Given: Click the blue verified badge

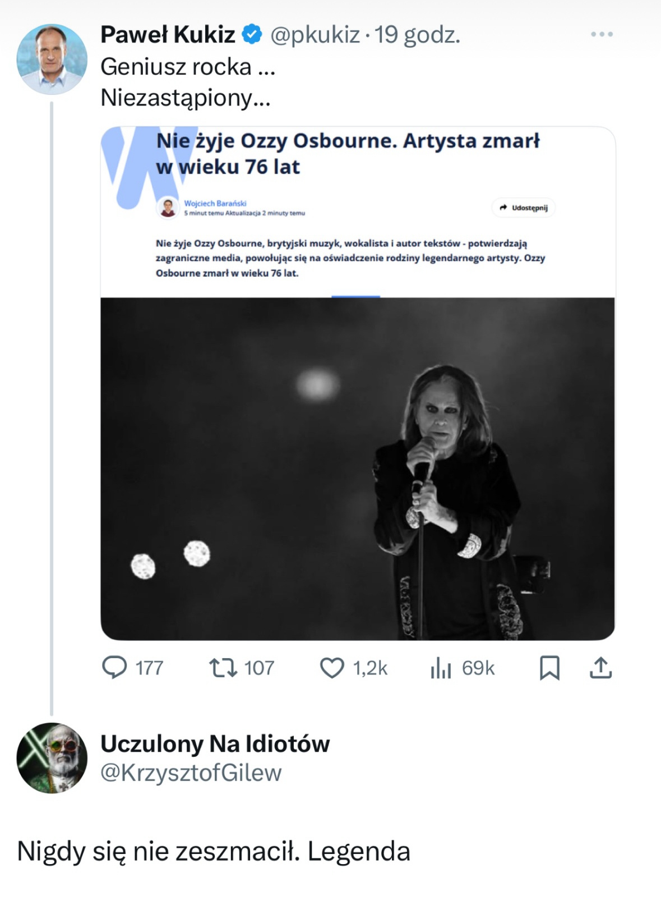Looking at the screenshot, I should 252,34.
